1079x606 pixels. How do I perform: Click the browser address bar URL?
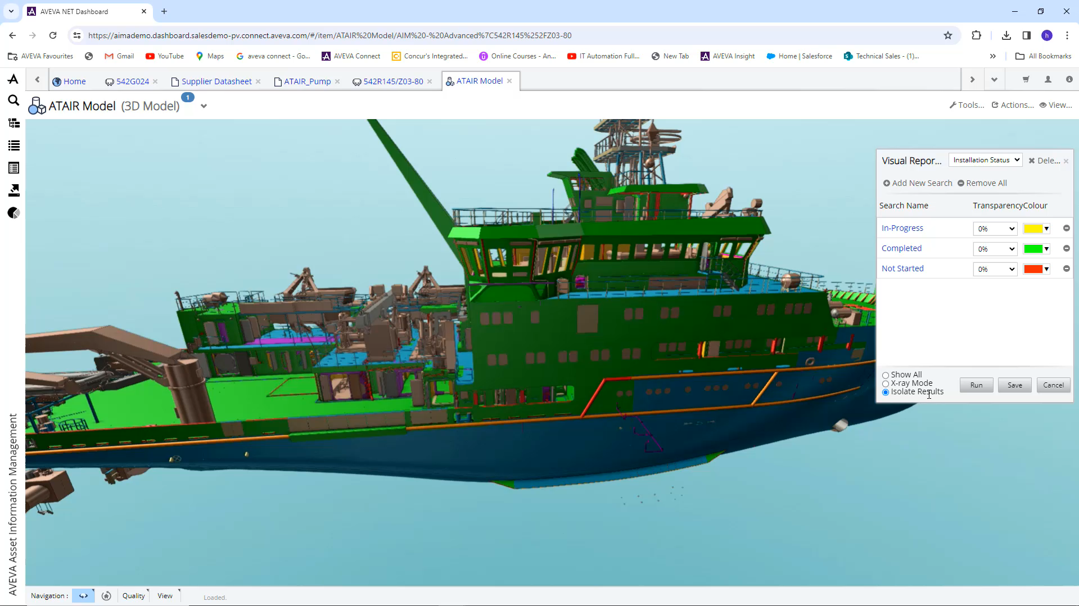329,35
